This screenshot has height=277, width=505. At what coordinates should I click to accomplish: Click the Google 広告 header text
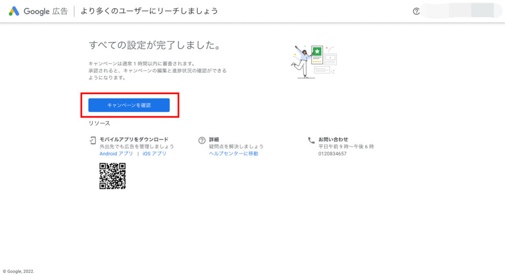(46, 11)
